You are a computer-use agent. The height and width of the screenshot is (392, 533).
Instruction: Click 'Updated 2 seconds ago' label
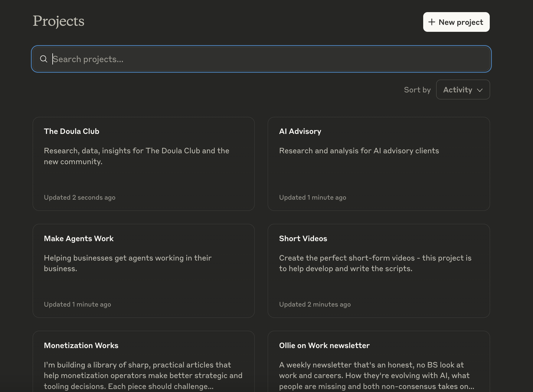coord(80,198)
